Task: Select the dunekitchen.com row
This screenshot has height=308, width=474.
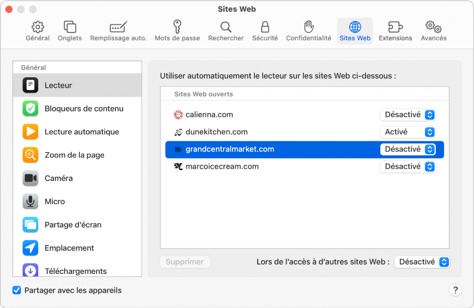Action: click(x=304, y=132)
